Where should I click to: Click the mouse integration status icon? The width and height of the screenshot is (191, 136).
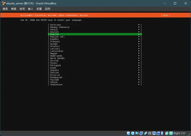tap(167, 133)
